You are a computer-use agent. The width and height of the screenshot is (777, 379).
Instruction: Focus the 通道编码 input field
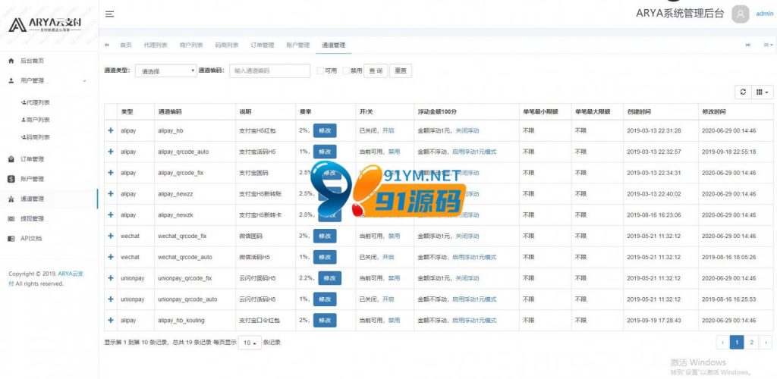[269, 70]
